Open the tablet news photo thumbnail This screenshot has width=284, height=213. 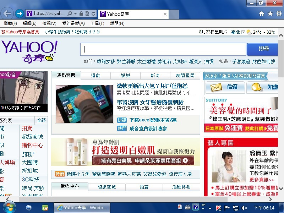click(84, 104)
